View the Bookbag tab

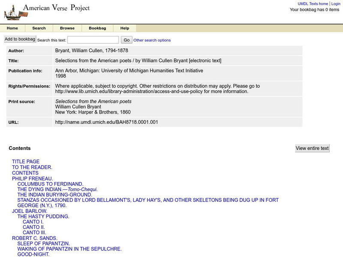pyautogui.click(x=97, y=28)
